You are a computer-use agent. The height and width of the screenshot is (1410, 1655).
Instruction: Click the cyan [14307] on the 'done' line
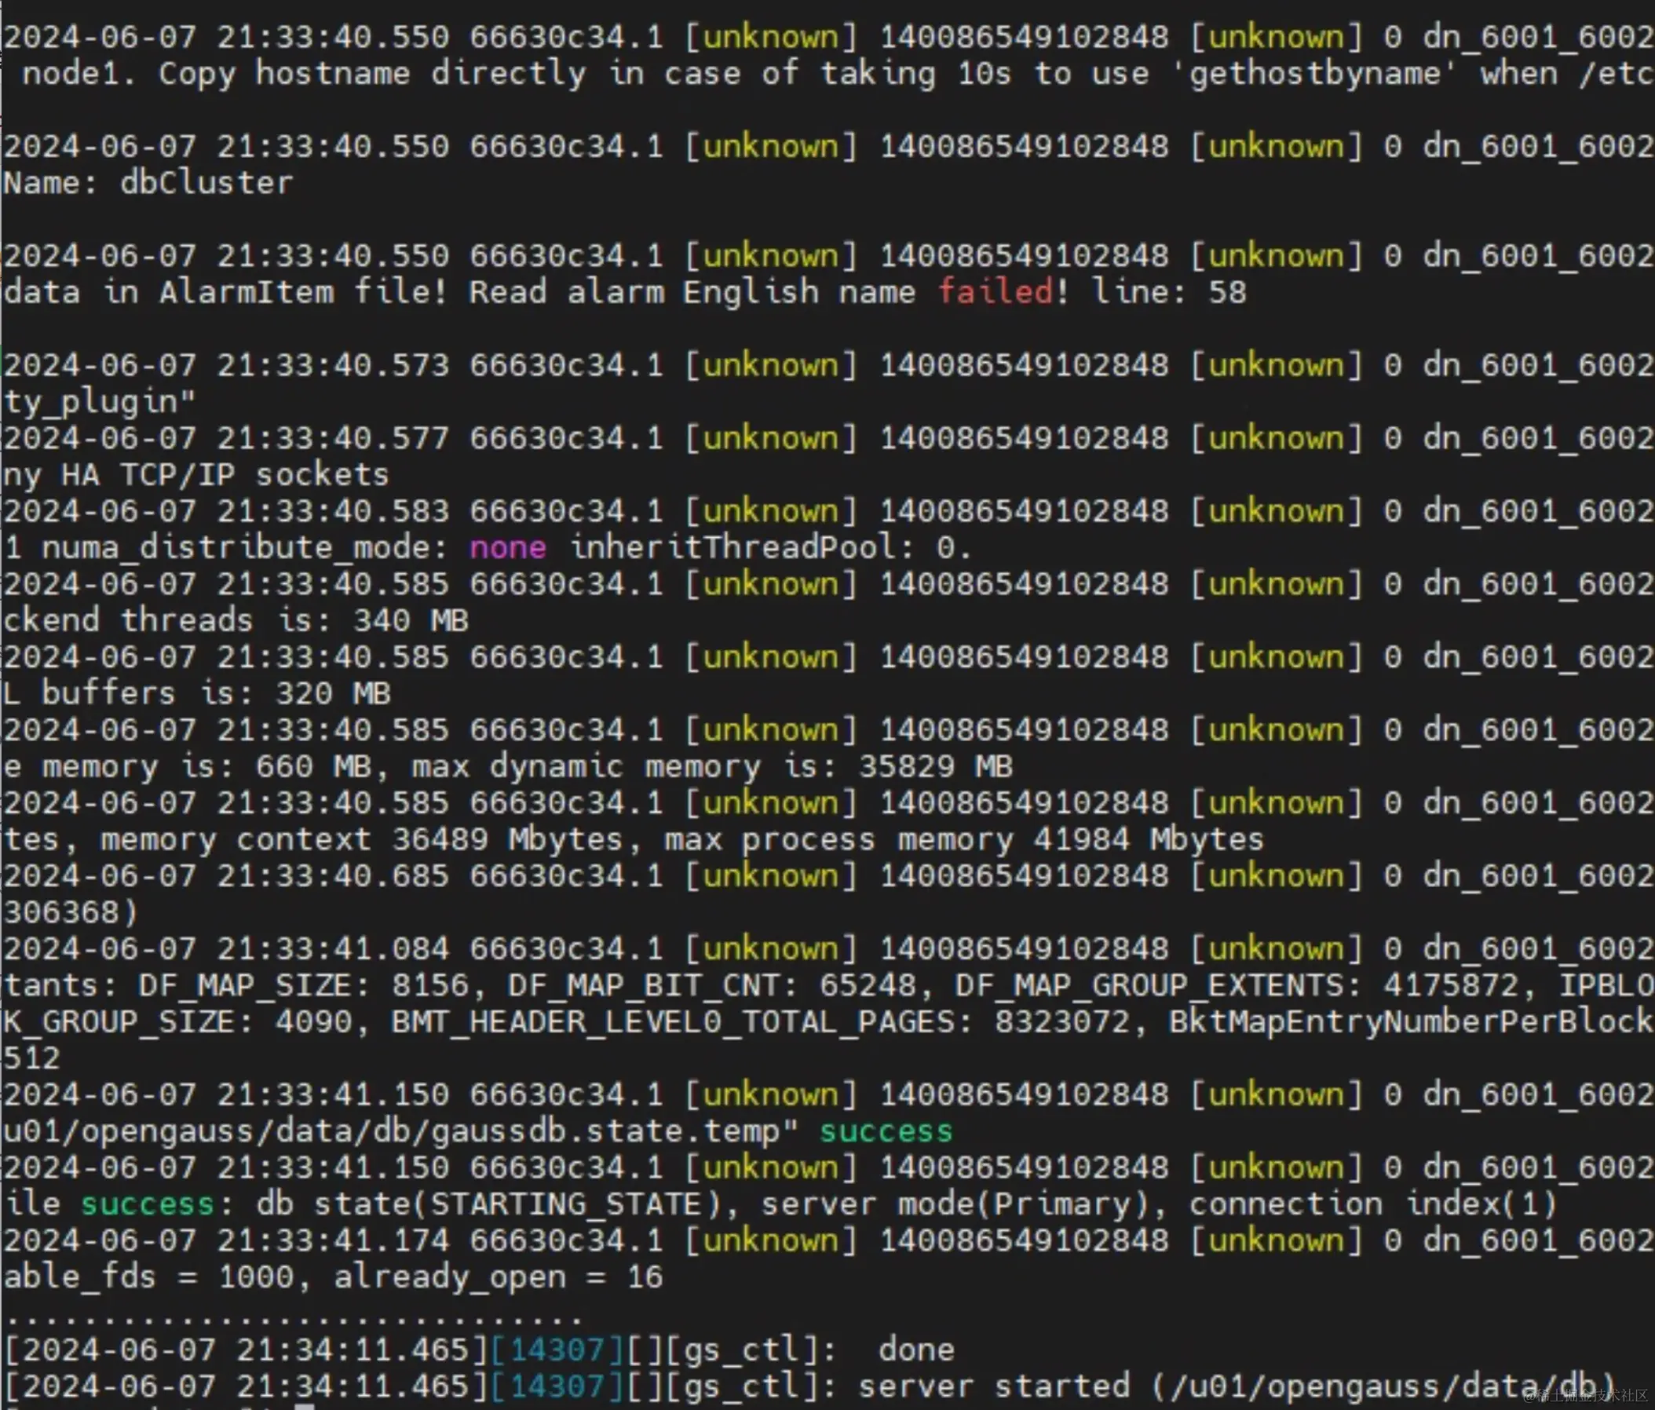coord(556,1350)
